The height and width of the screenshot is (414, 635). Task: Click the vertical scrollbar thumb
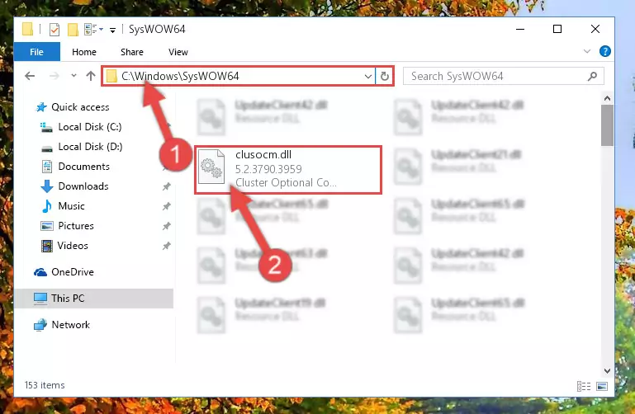click(x=607, y=125)
